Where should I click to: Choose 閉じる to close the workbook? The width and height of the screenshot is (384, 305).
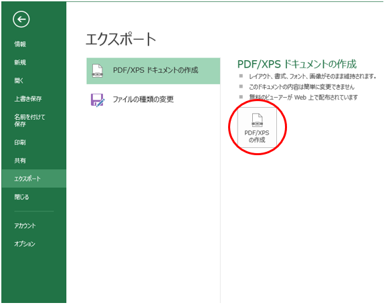click(21, 197)
